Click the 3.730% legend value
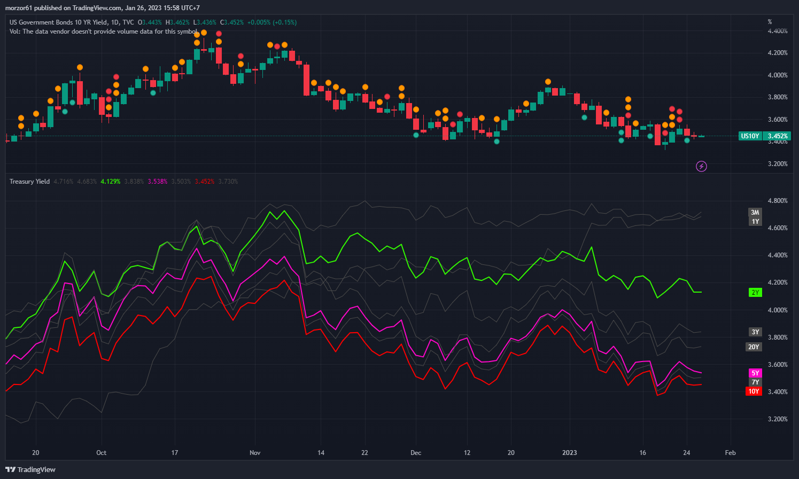Viewport: 799px width, 479px height. [x=228, y=182]
